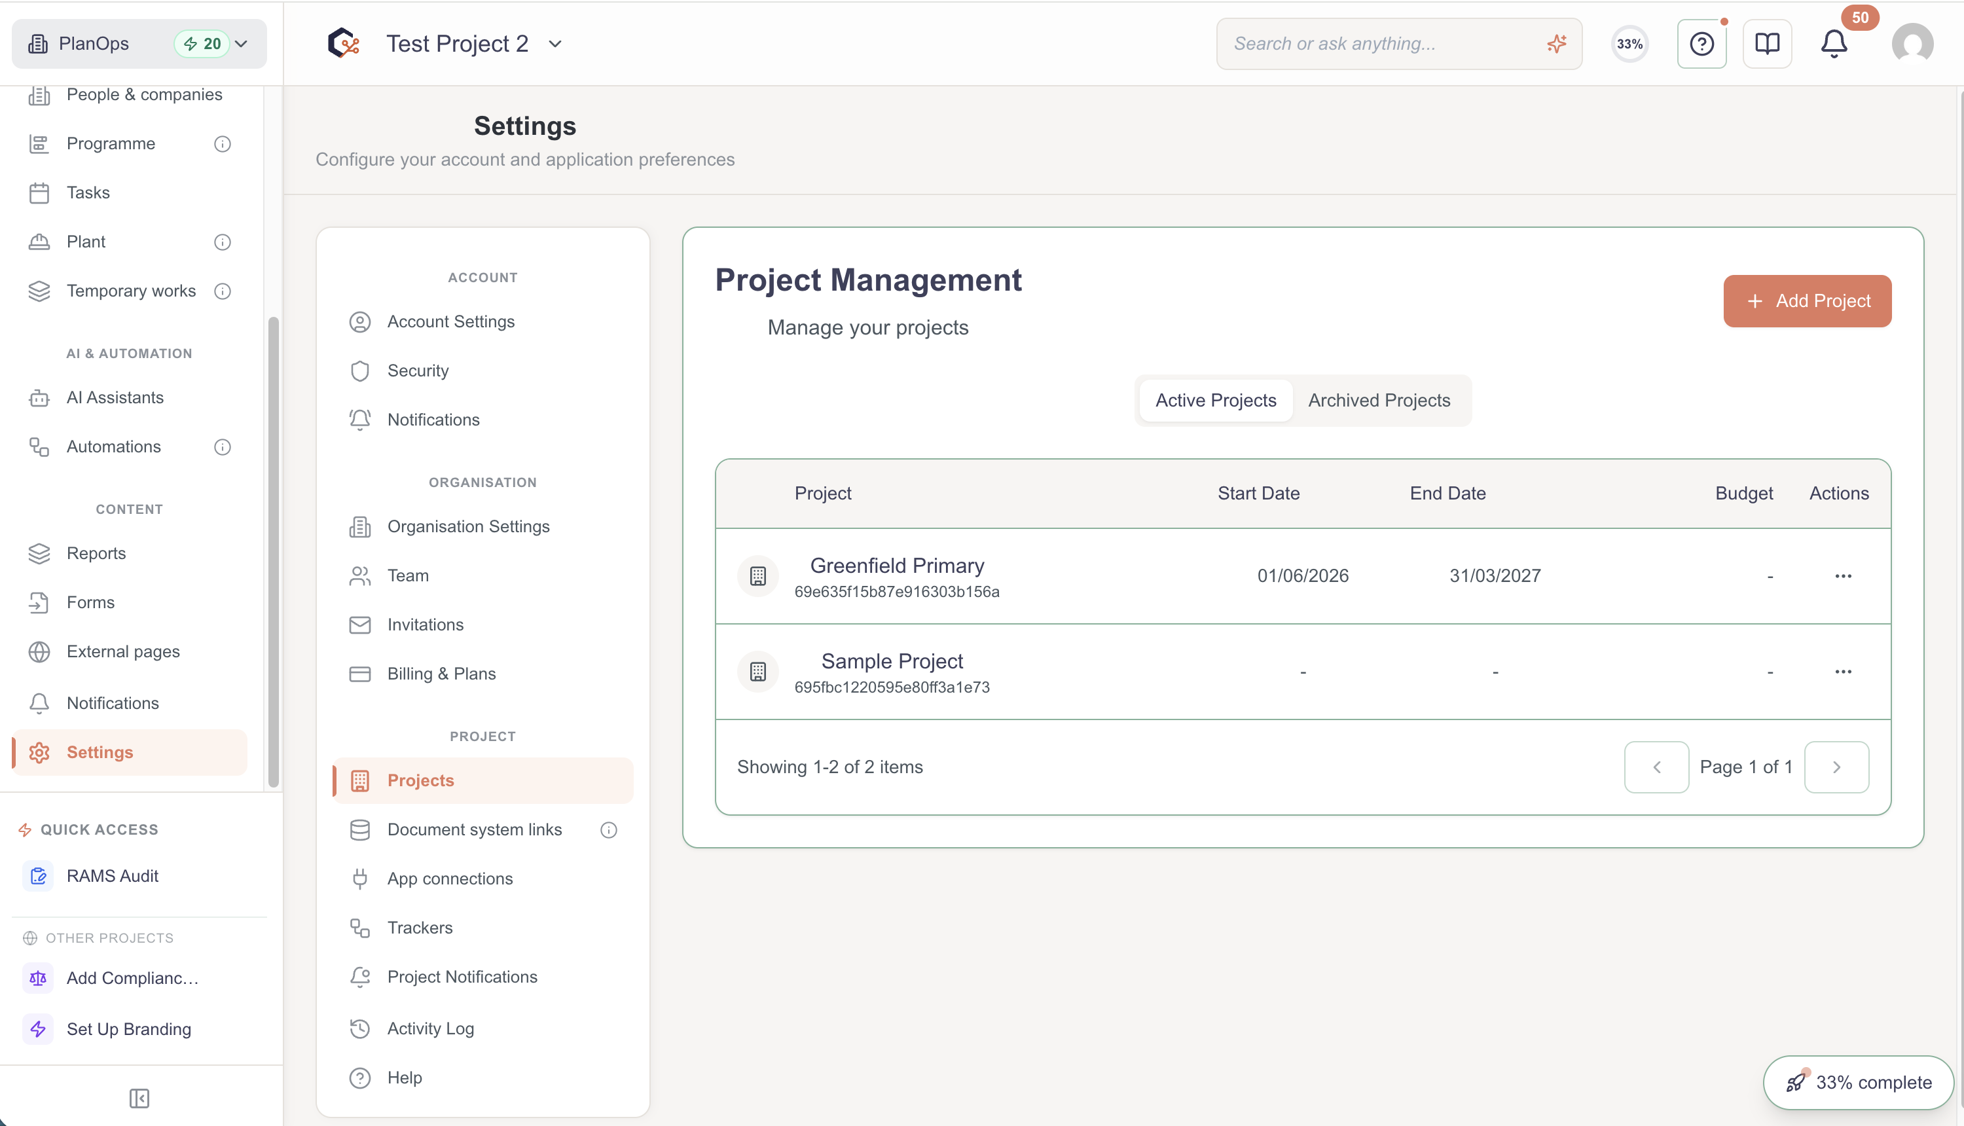The height and width of the screenshot is (1126, 1964).
Task: Click the Start Date column header
Action: 1258,494
